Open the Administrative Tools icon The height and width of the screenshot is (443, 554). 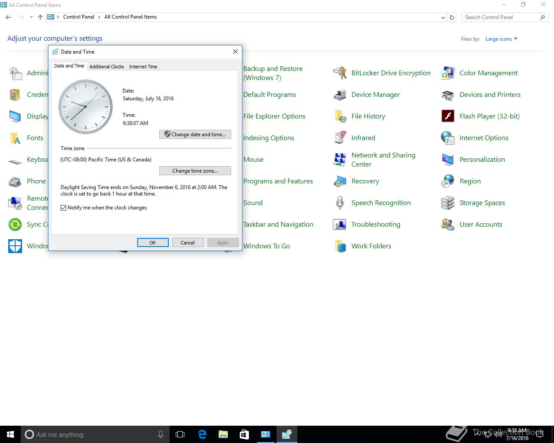pyautogui.click(x=15, y=73)
